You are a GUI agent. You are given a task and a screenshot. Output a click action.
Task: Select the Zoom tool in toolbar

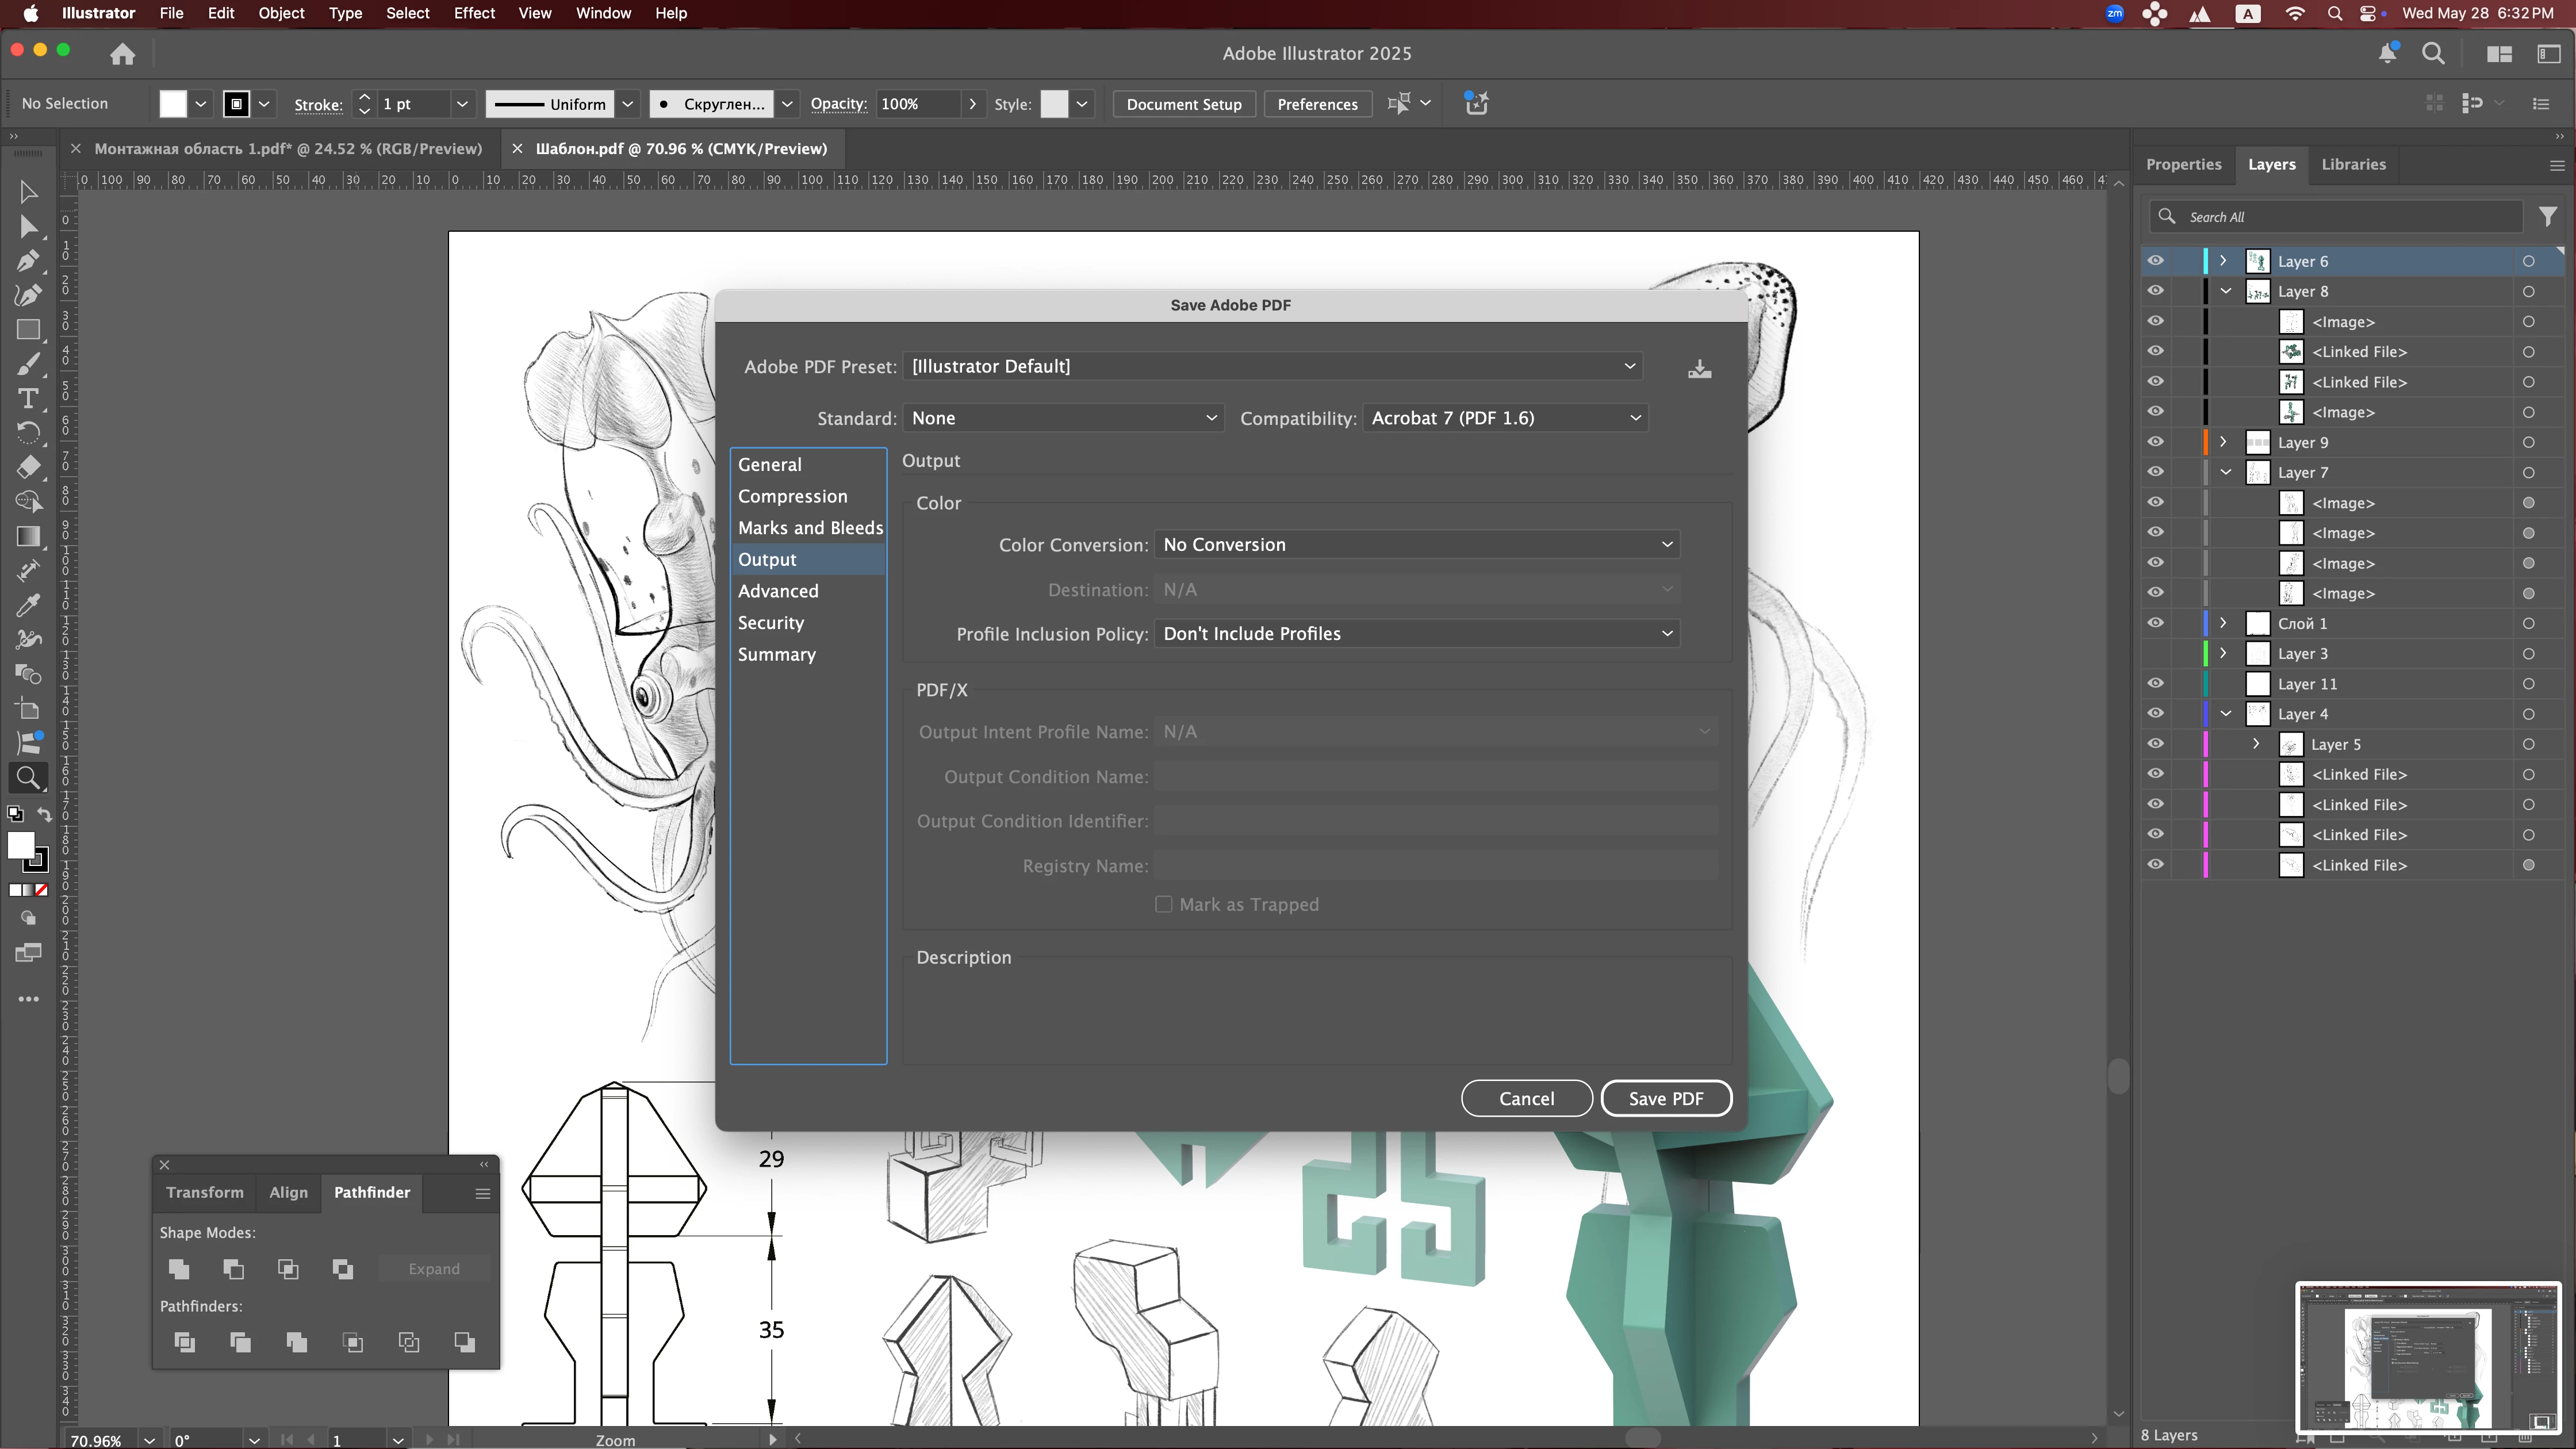[28, 778]
